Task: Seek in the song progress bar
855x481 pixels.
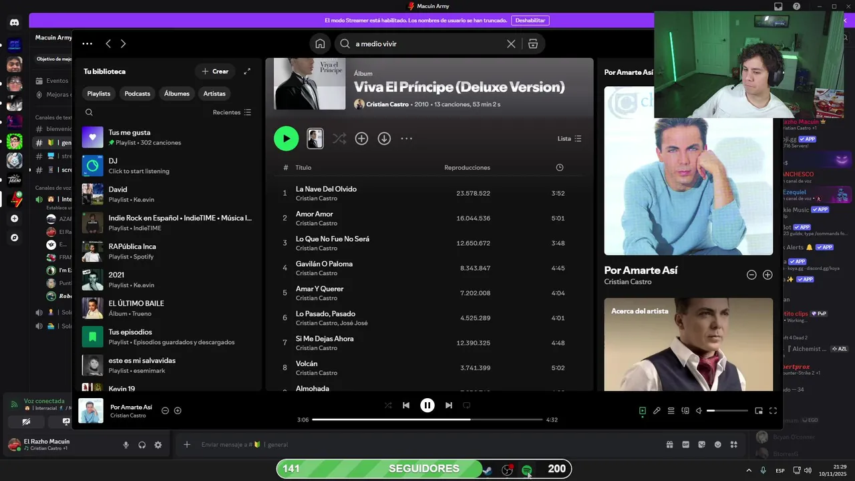Action: point(427,420)
